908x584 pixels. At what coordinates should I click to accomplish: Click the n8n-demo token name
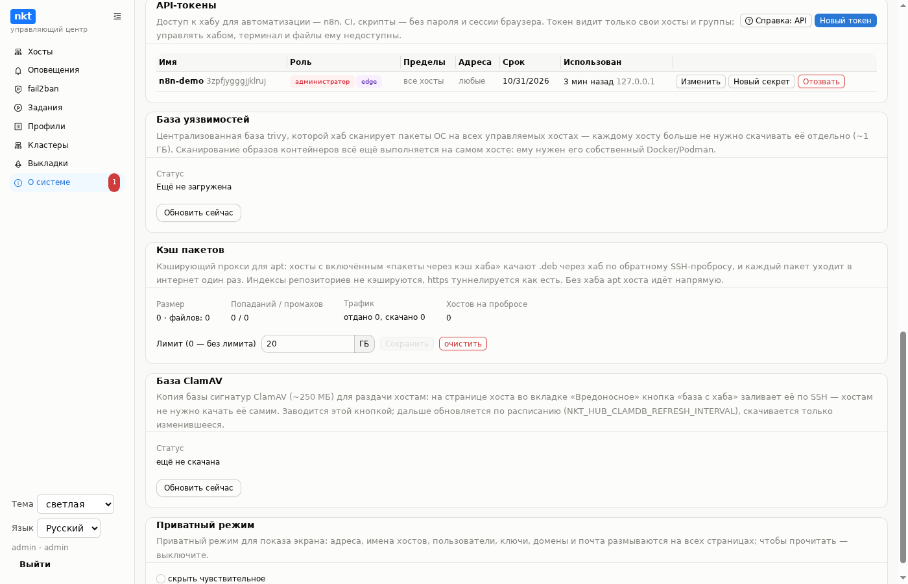pyautogui.click(x=181, y=81)
